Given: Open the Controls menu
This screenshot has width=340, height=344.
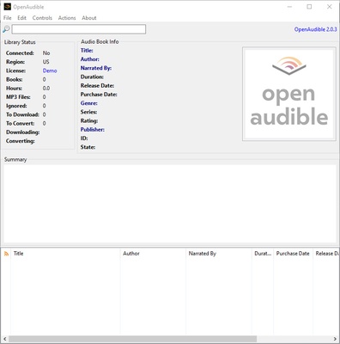Looking at the screenshot, I should (x=42, y=18).
